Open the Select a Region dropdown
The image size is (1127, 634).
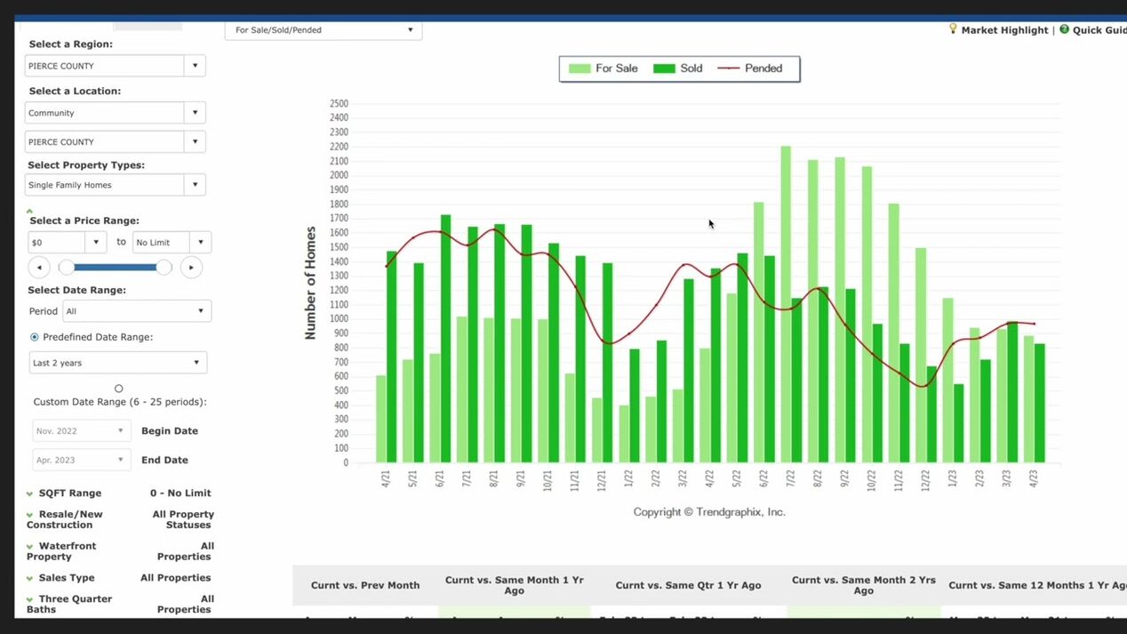(196, 66)
